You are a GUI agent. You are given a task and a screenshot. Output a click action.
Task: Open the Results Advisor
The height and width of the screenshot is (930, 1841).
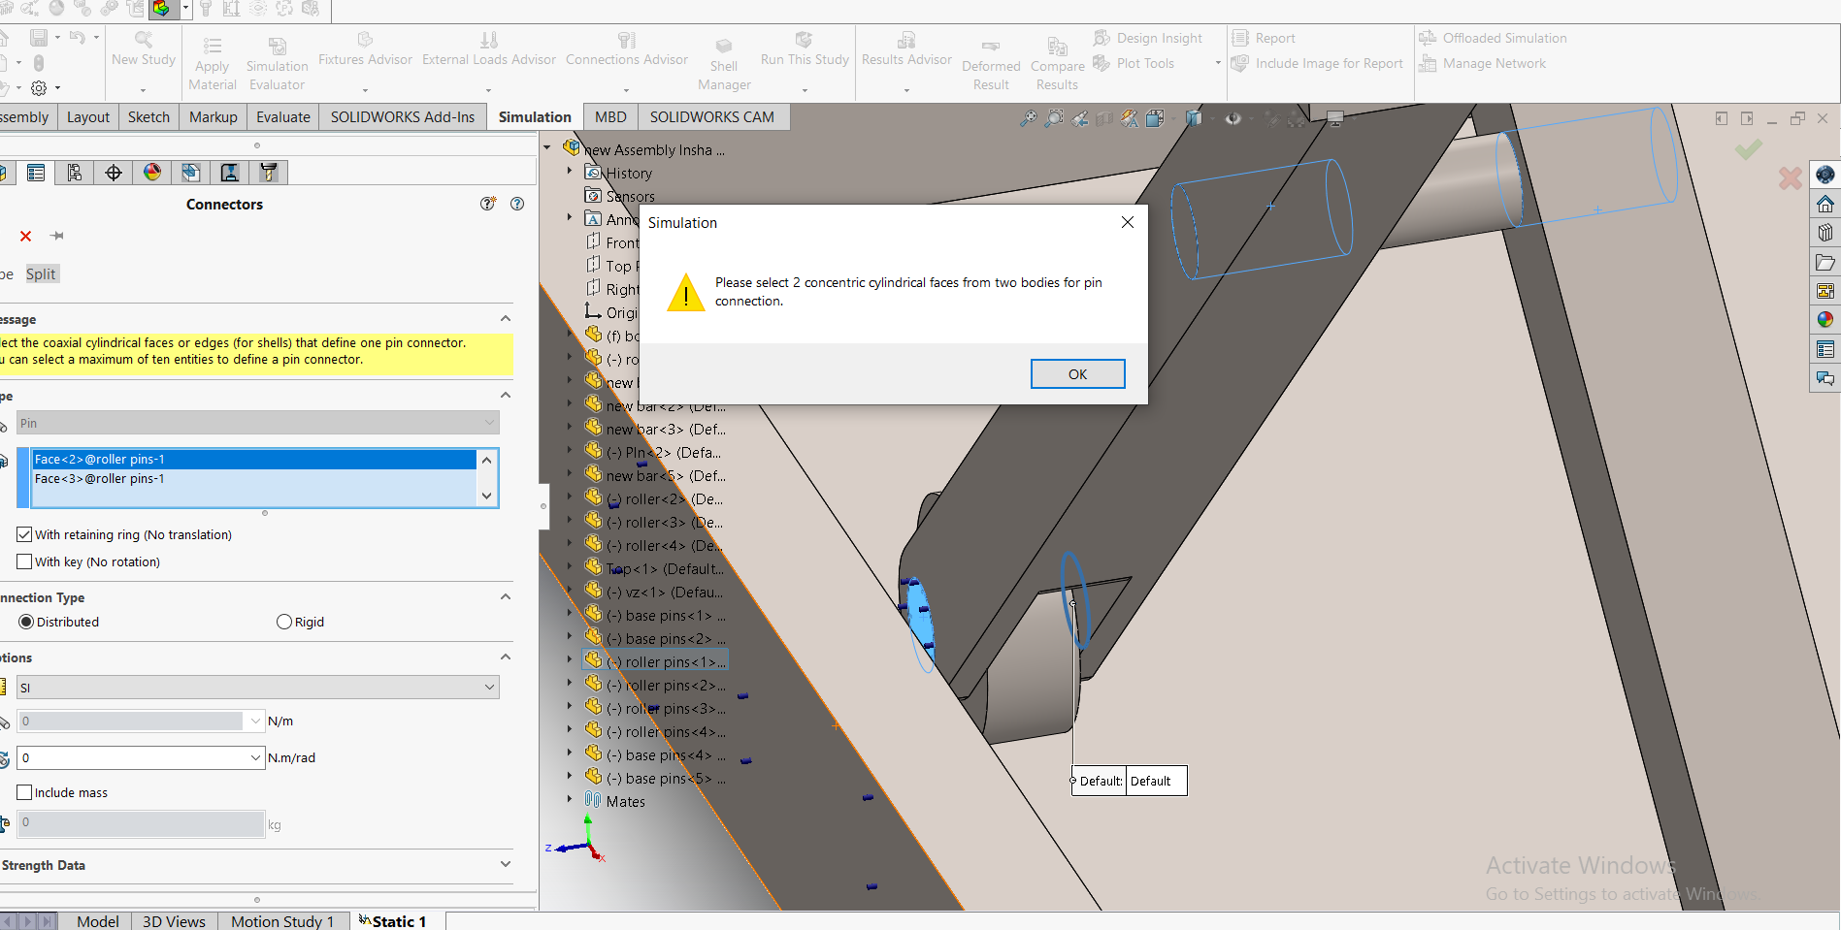point(906,49)
